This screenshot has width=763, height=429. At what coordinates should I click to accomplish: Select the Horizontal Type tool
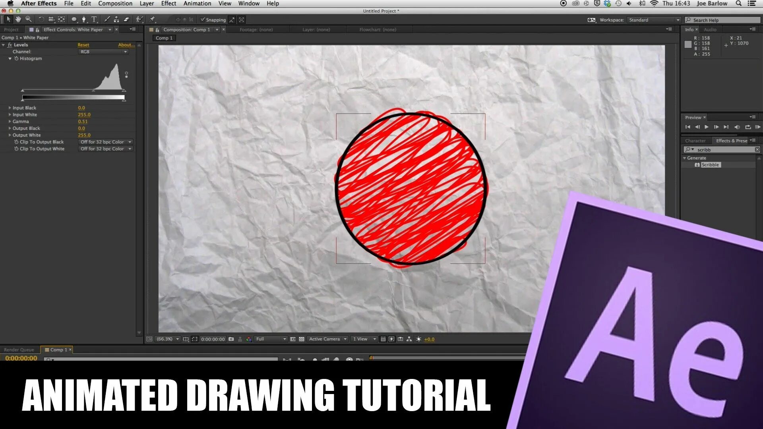94,19
